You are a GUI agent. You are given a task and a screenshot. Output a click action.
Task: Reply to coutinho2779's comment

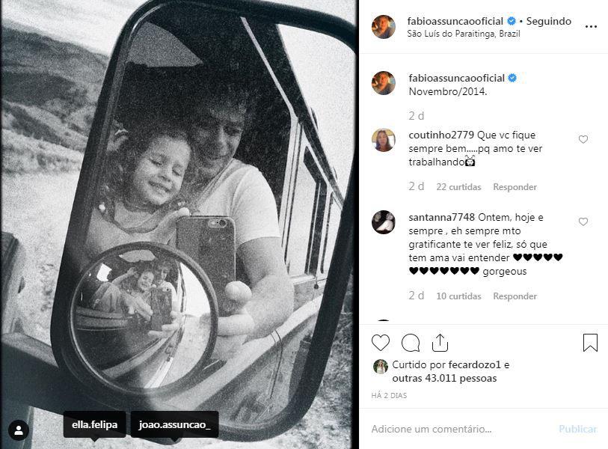click(515, 186)
